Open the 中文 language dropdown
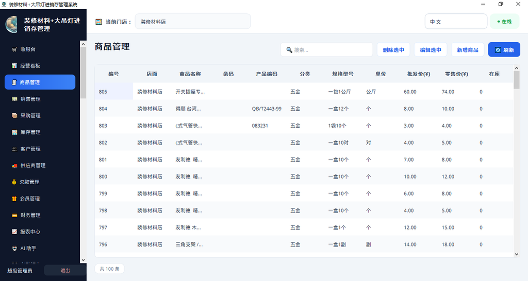This screenshot has width=528, height=281. pos(456,22)
